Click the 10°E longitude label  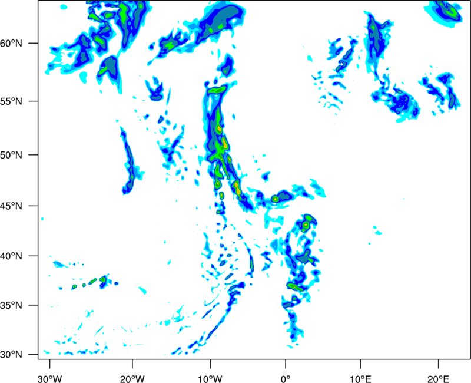[360, 379]
